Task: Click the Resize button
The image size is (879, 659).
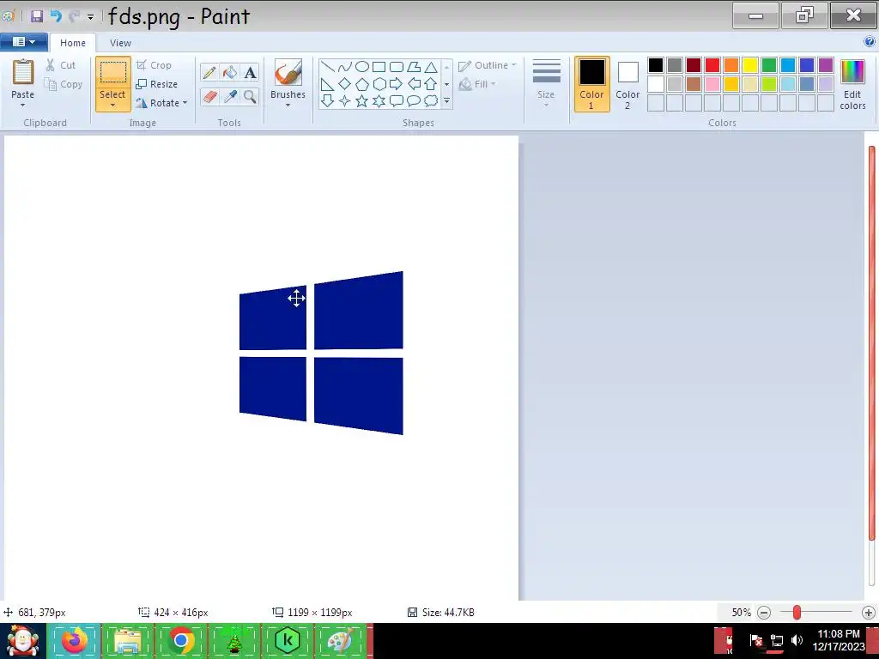Action: [156, 84]
